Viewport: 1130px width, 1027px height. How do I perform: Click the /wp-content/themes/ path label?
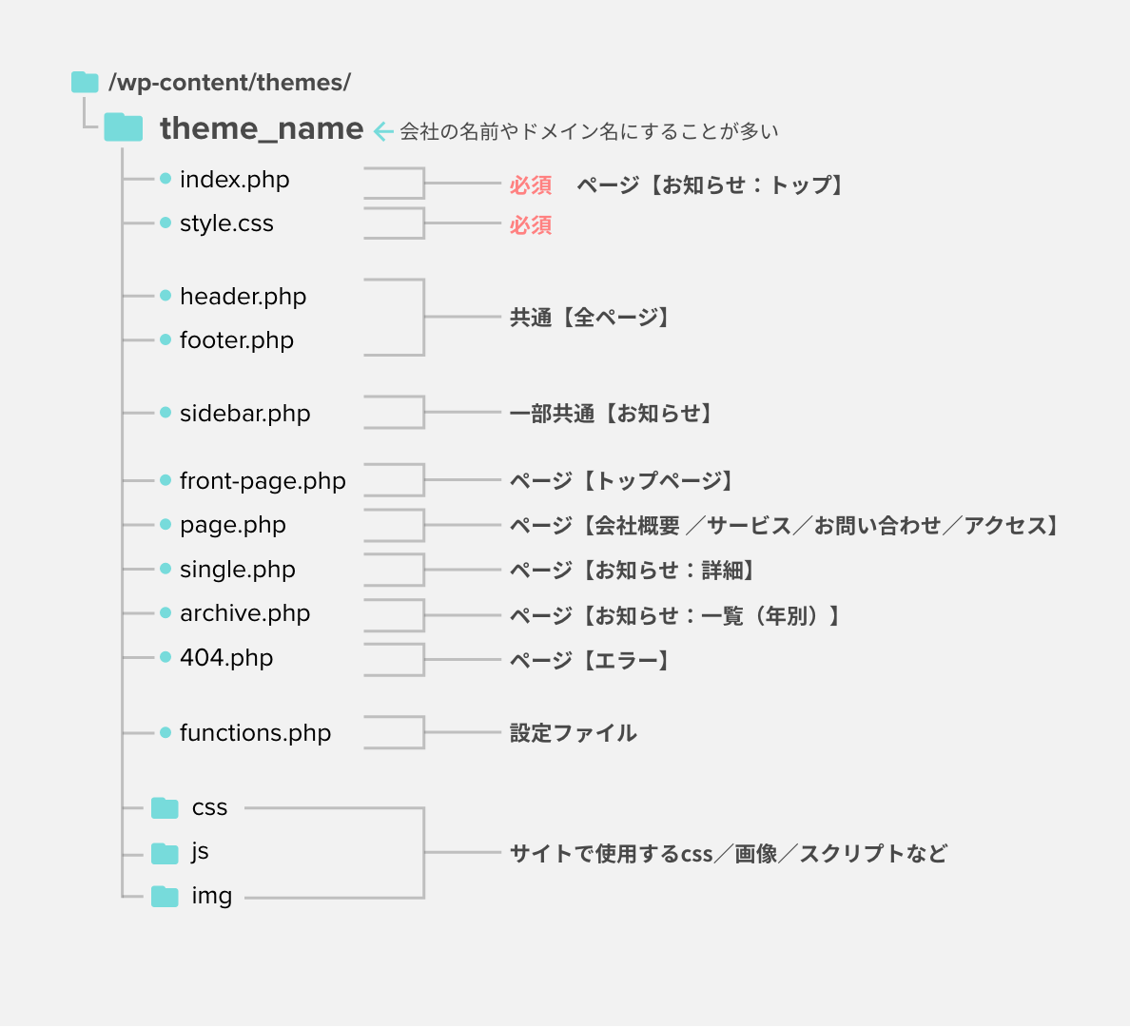coord(229,83)
